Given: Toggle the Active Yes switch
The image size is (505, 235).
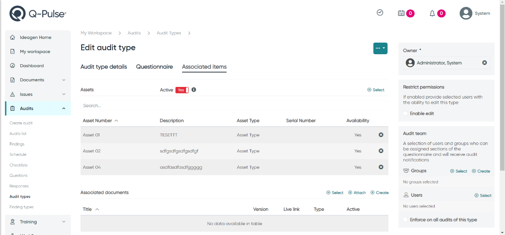Looking at the screenshot, I should 182,90.
